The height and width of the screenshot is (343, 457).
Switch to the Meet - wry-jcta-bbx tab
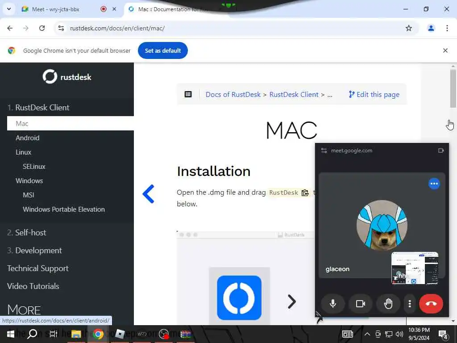click(x=55, y=9)
